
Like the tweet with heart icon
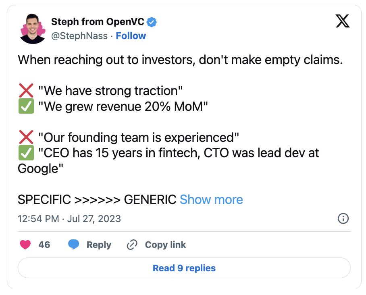[x=25, y=245]
